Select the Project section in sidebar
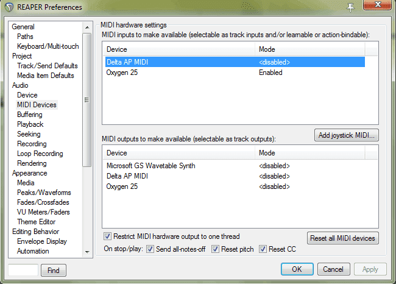The width and height of the screenshot is (396, 284). 22,56
